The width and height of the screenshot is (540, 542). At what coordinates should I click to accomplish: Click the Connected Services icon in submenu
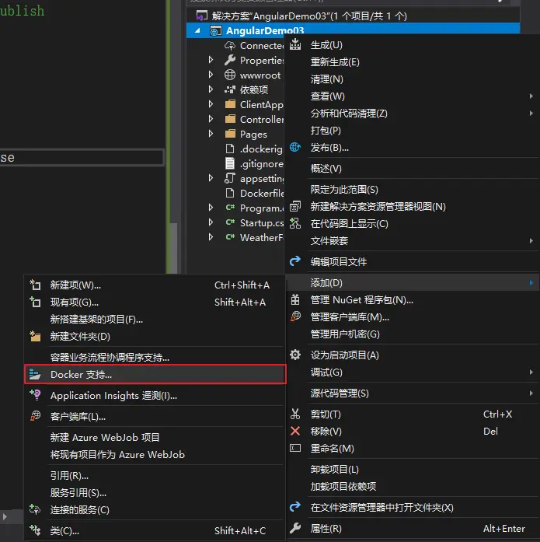coord(35,509)
